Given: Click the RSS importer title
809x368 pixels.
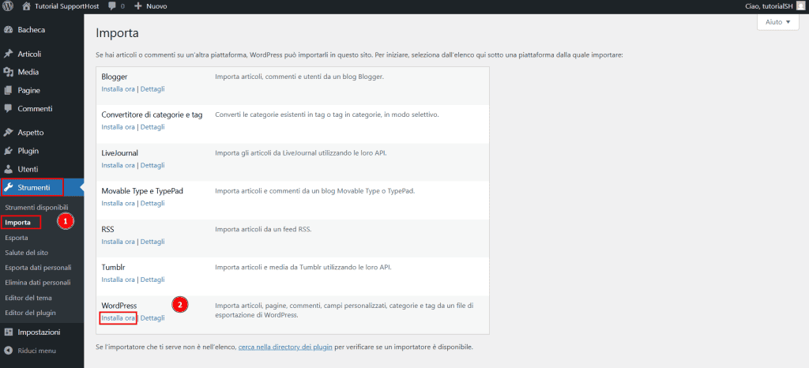Looking at the screenshot, I should point(107,229).
